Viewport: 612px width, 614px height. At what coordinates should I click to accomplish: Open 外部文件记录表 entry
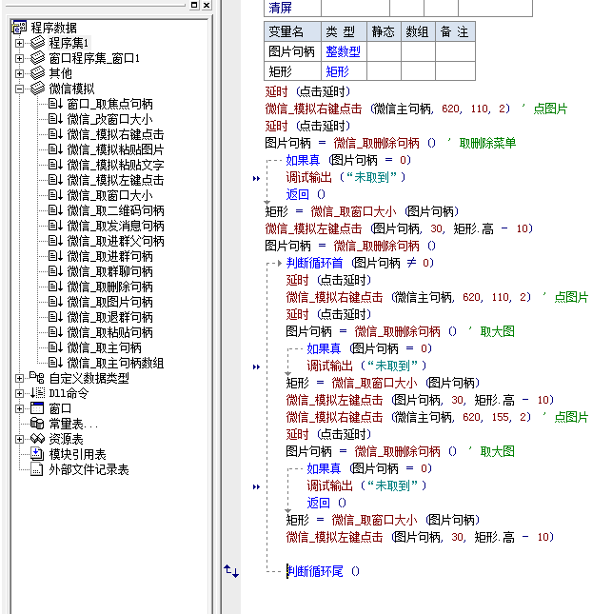89,469
